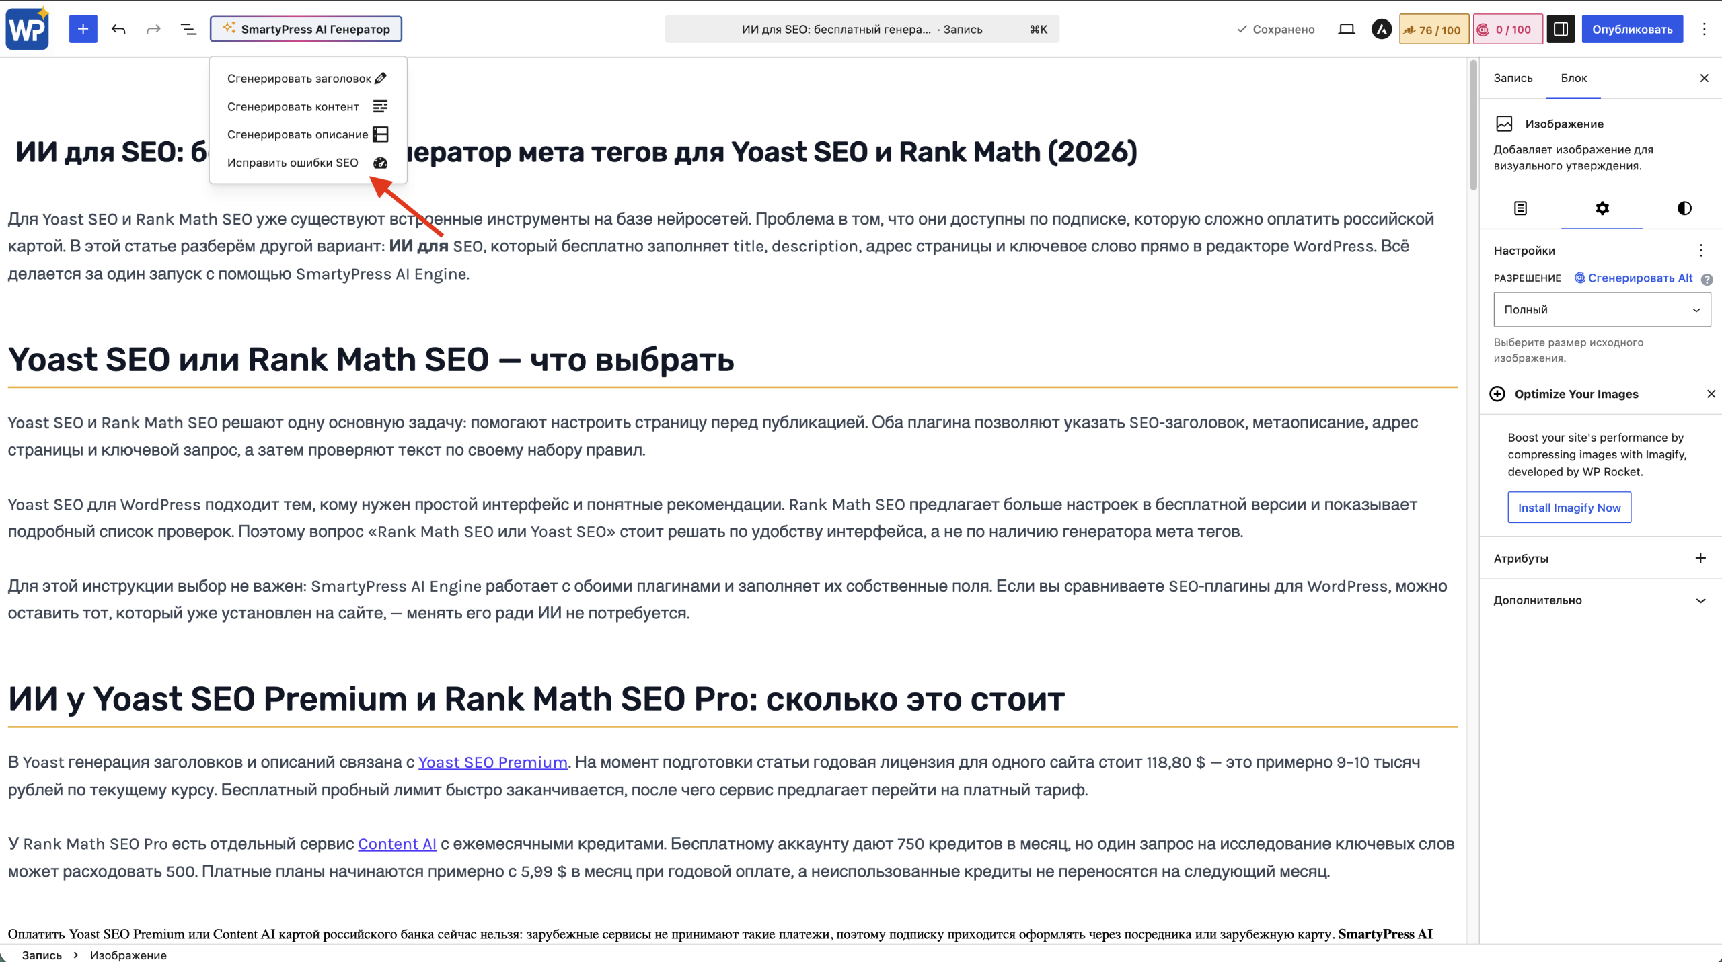The height and width of the screenshot is (962, 1722).
Task: Close the settings sidebar
Action: point(1704,78)
